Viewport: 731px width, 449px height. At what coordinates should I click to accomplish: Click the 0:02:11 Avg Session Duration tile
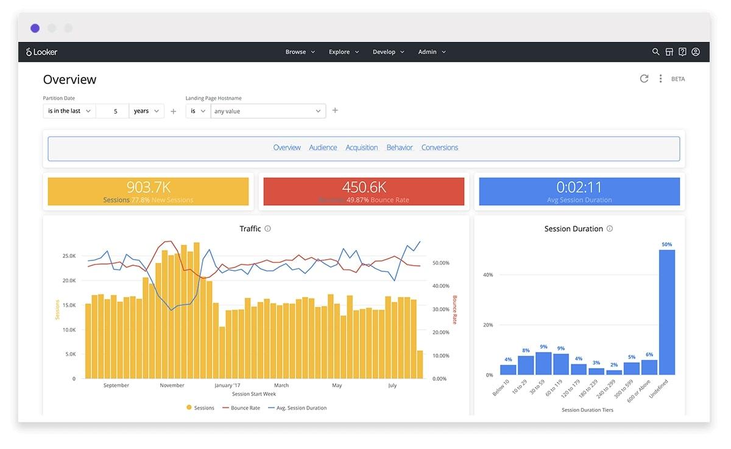(x=579, y=191)
